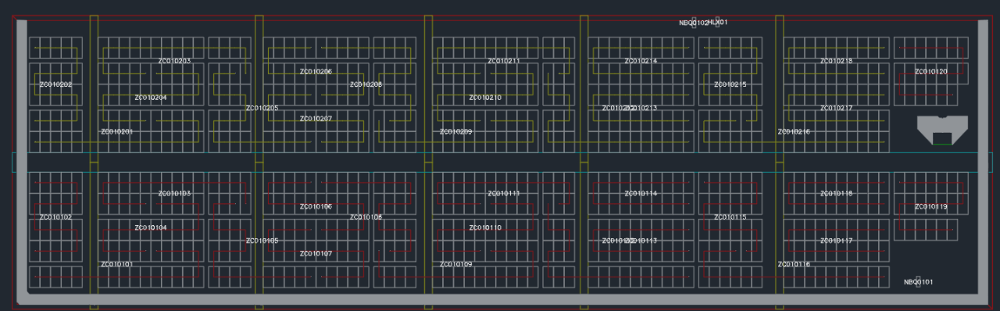Select the HLX01 combiner box label

(x=718, y=23)
